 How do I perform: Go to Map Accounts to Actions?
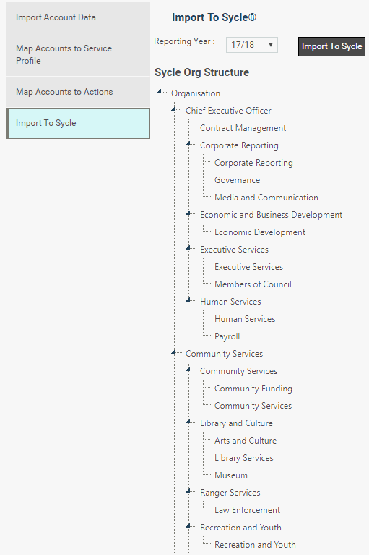point(78,92)
